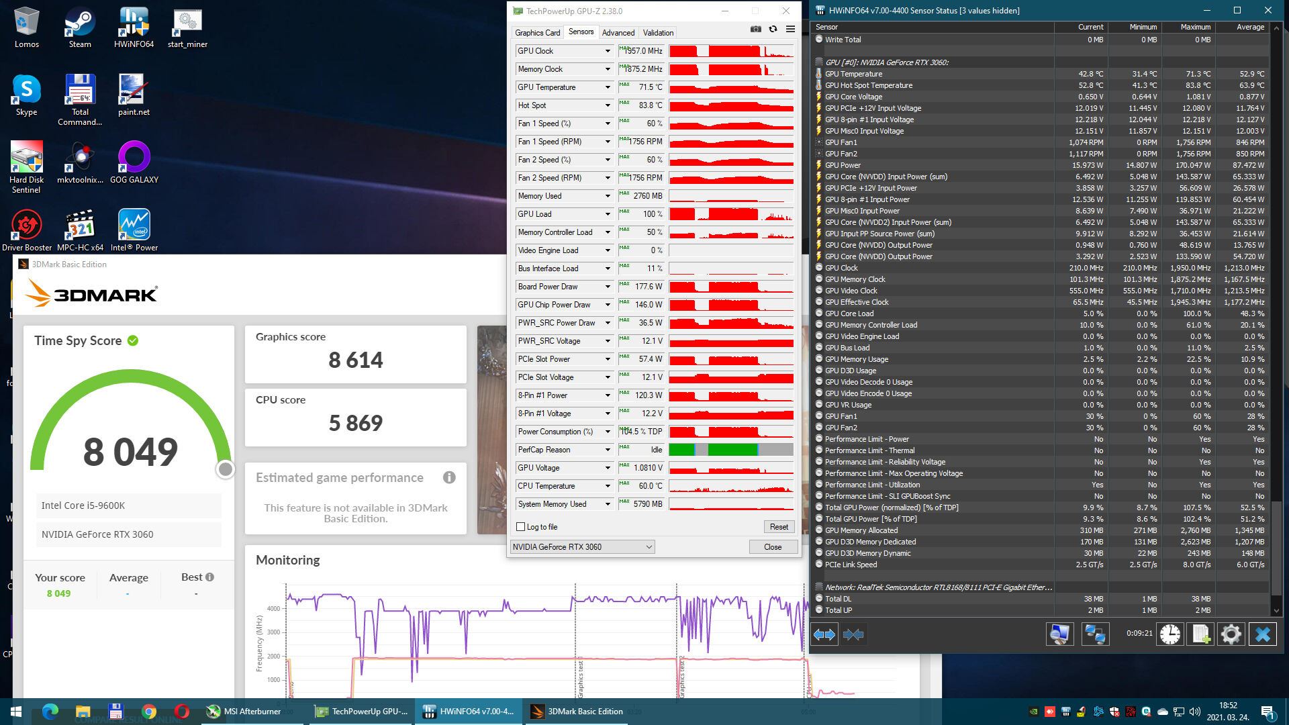Select Total Commander desktop icon
This screenshot has width=1289, height=725.
[80, 99]
